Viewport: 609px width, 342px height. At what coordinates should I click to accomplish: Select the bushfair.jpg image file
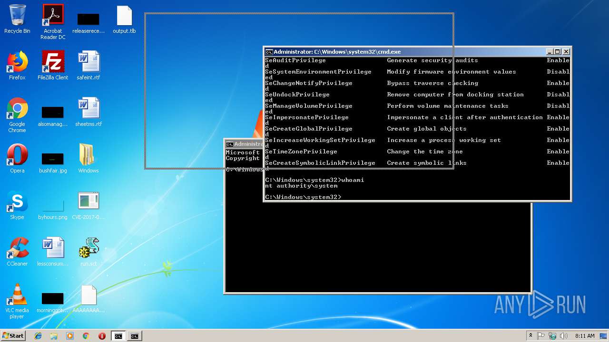53,162
